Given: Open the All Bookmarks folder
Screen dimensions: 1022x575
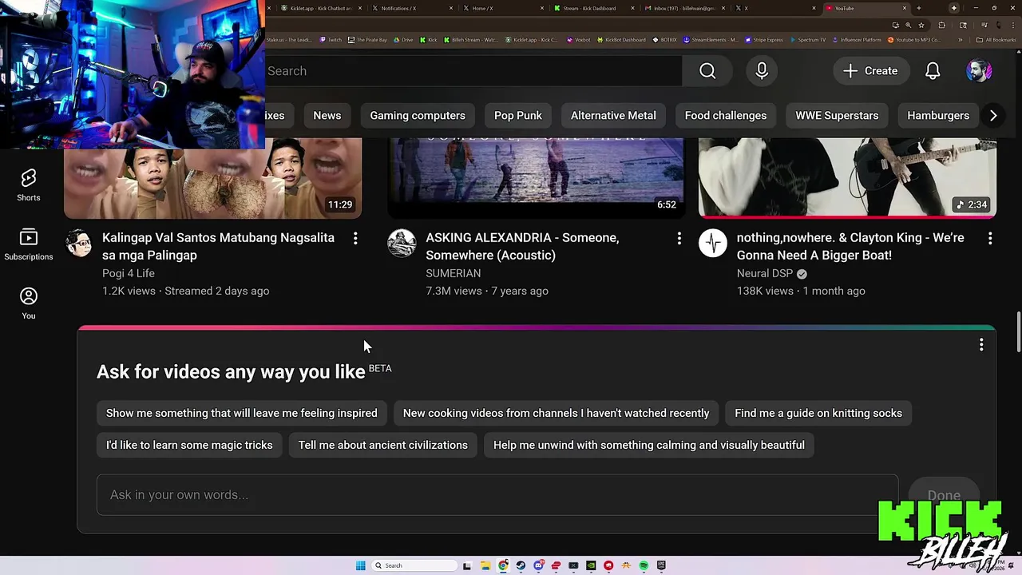Looking at the screenshot, I should click(996, 40).
